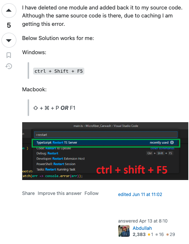
Task: Open the edited Jun 11 at 11:02 revision link
Action: (x=140, y=194)
